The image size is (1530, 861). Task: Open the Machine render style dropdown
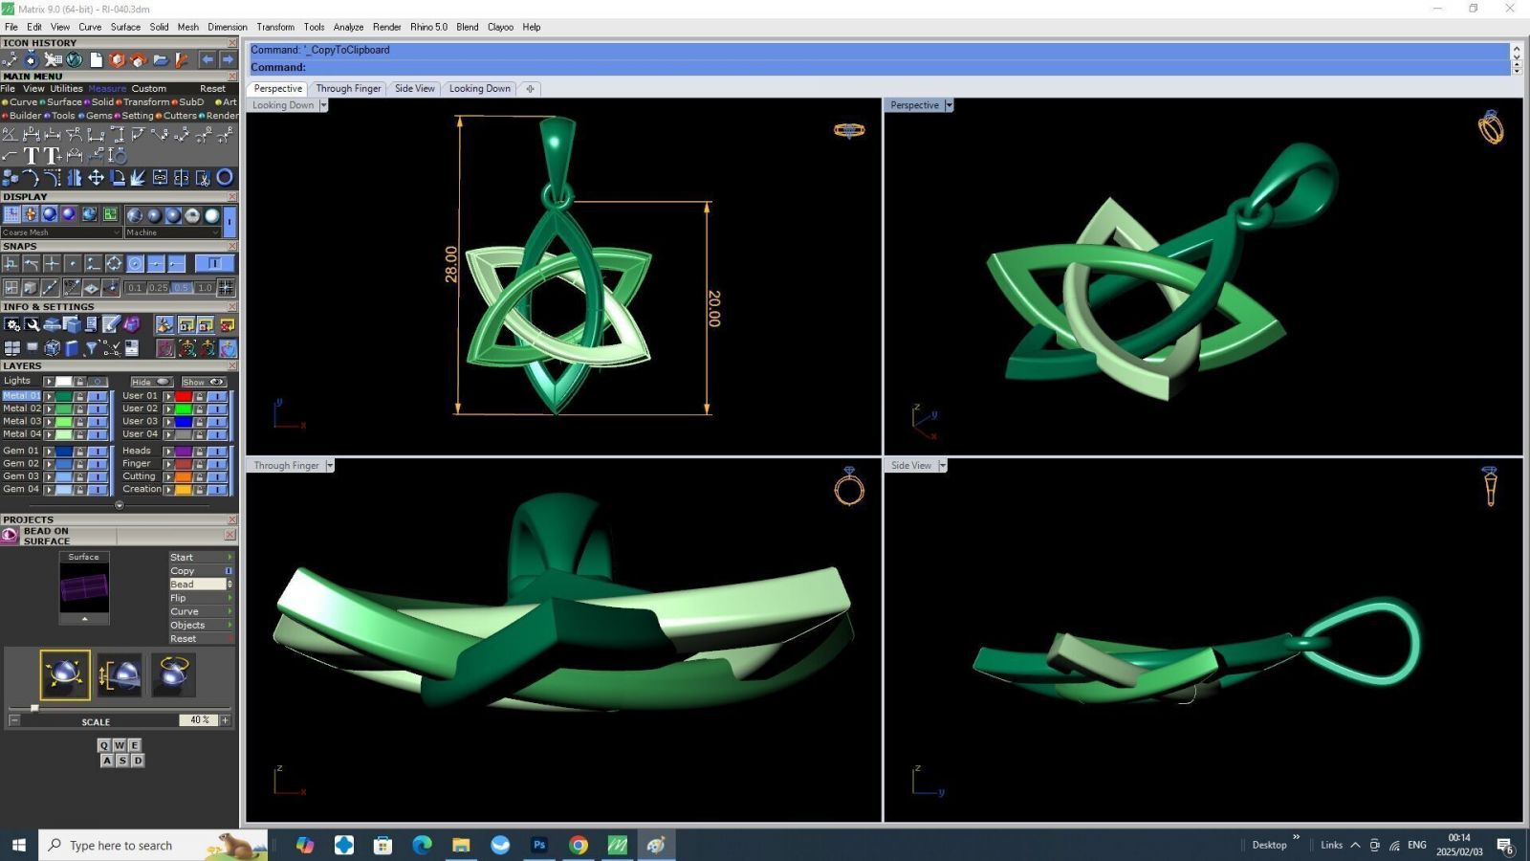tap(173, 232)
